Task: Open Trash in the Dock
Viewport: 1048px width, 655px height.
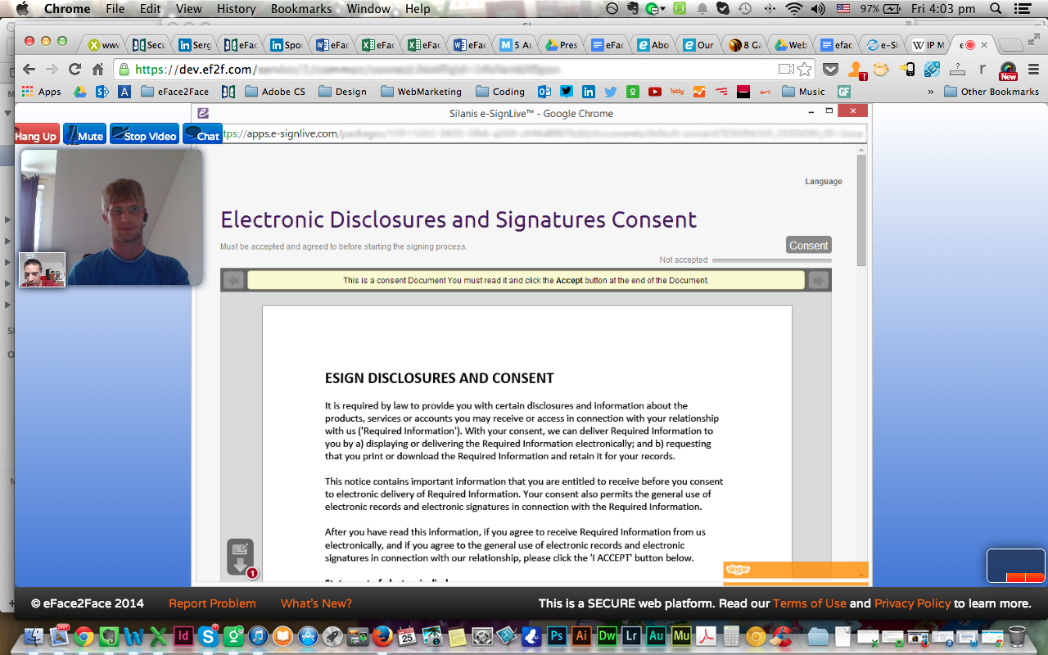Action: (x=1016, y=635)
